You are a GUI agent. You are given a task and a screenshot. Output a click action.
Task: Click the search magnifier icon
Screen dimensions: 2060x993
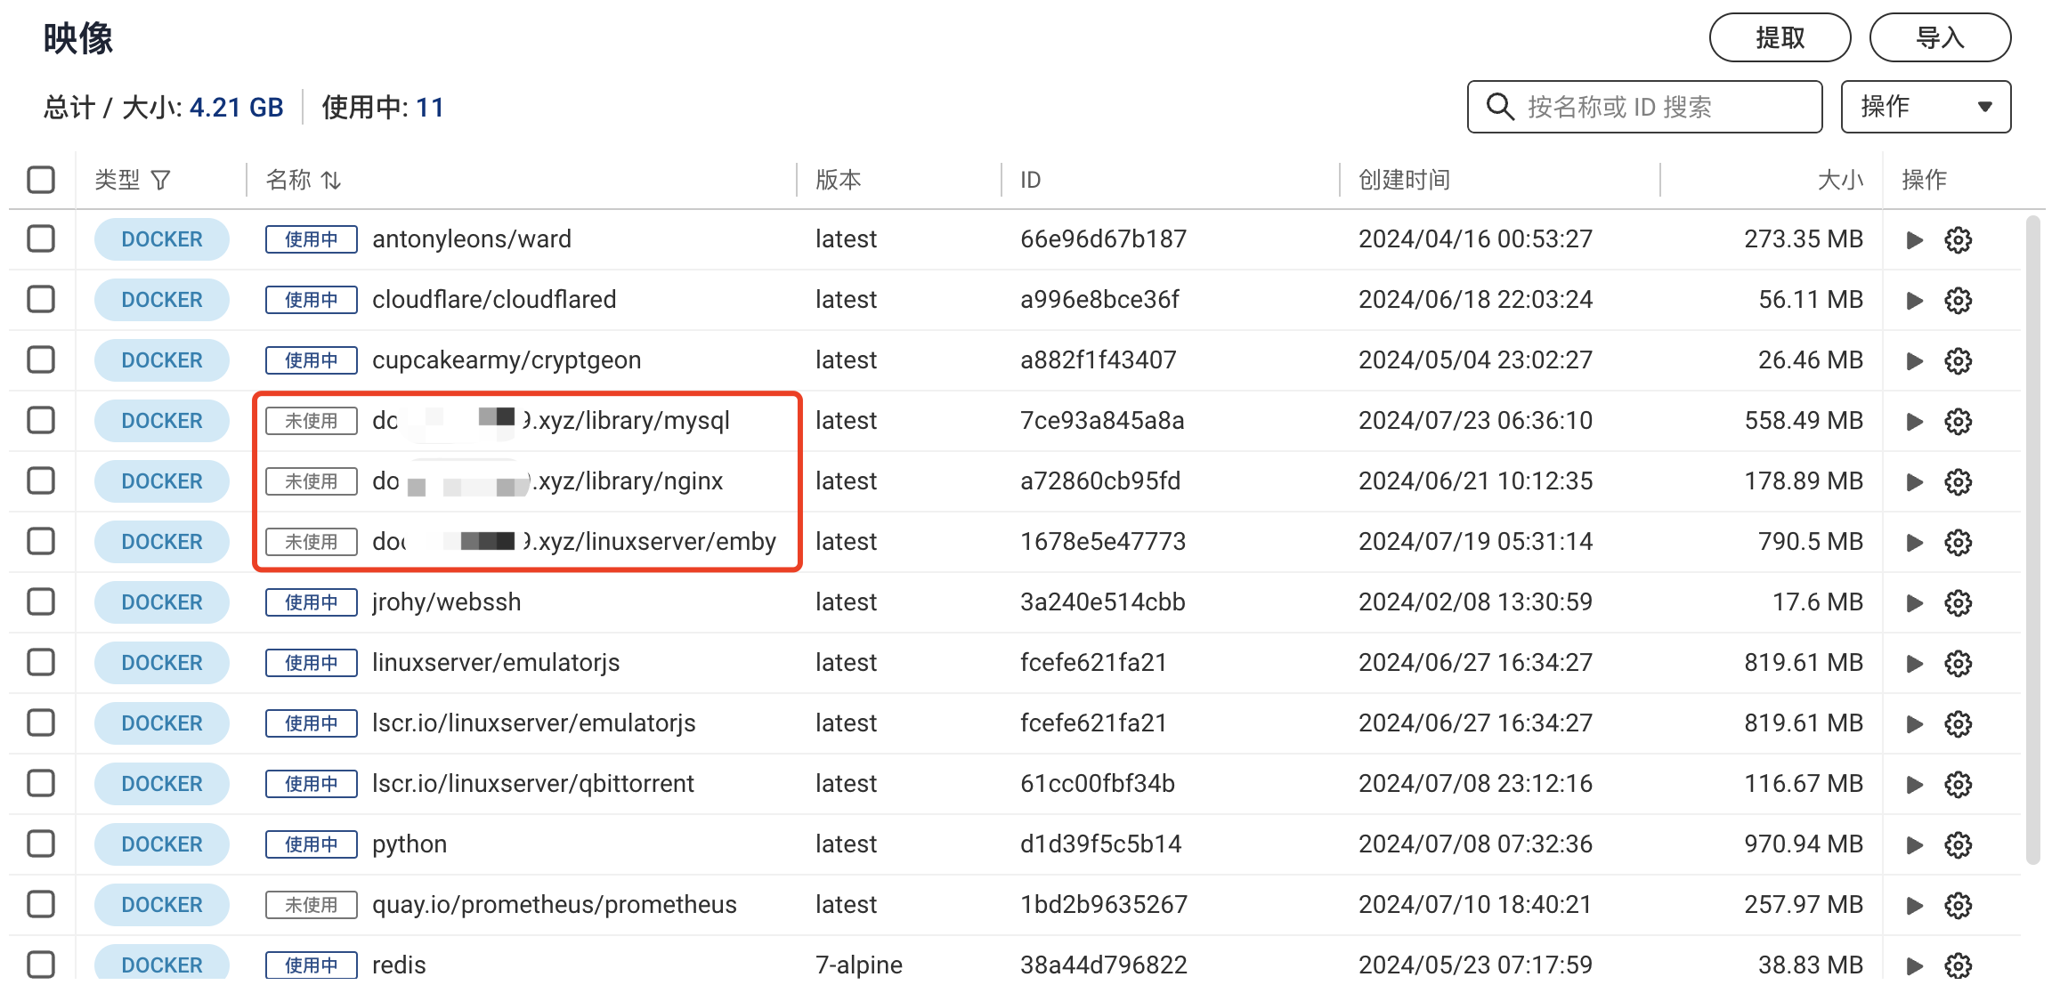tap(1500, 107)
